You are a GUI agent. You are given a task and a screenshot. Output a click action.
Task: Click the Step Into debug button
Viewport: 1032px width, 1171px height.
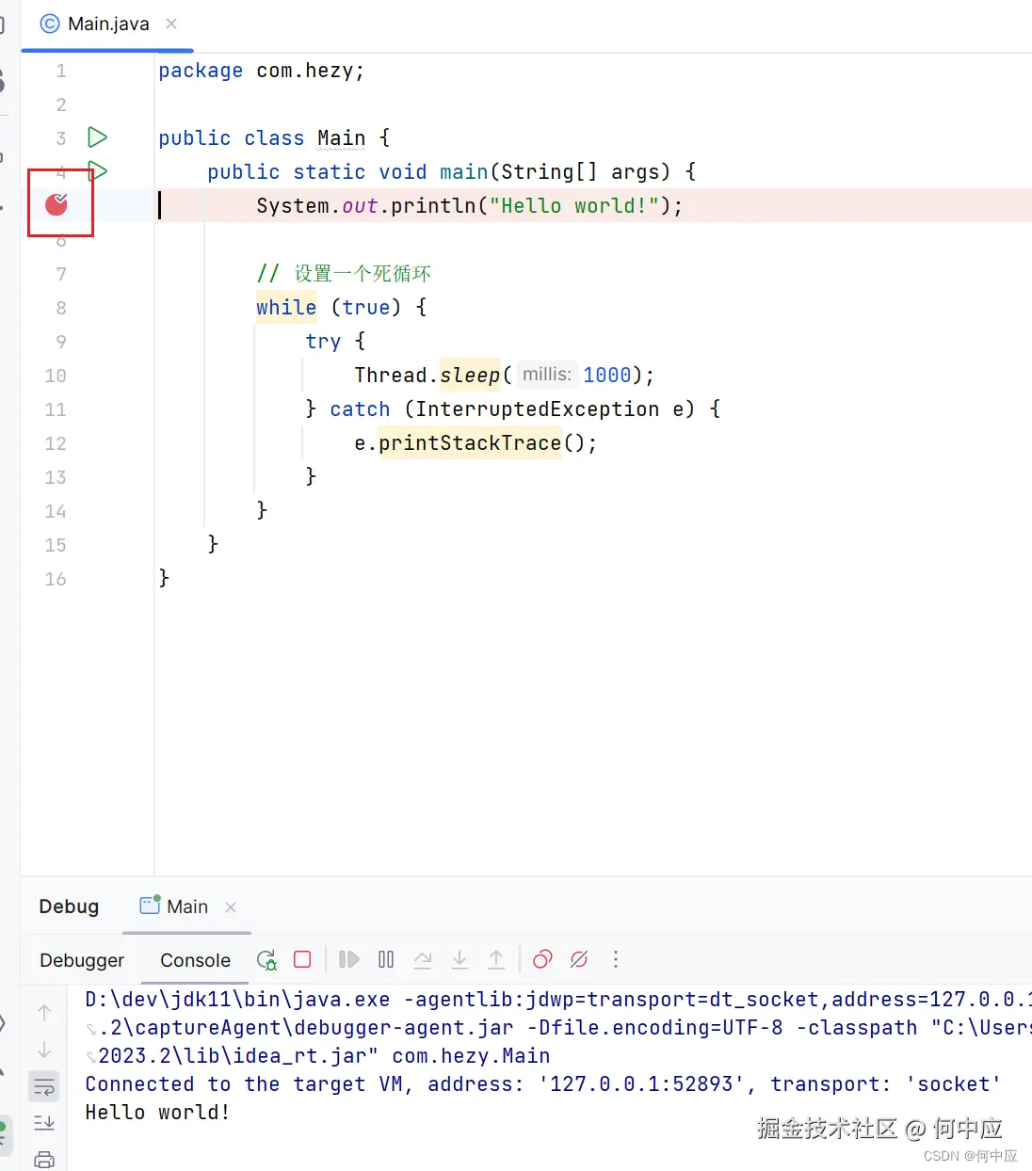[460, 959]
